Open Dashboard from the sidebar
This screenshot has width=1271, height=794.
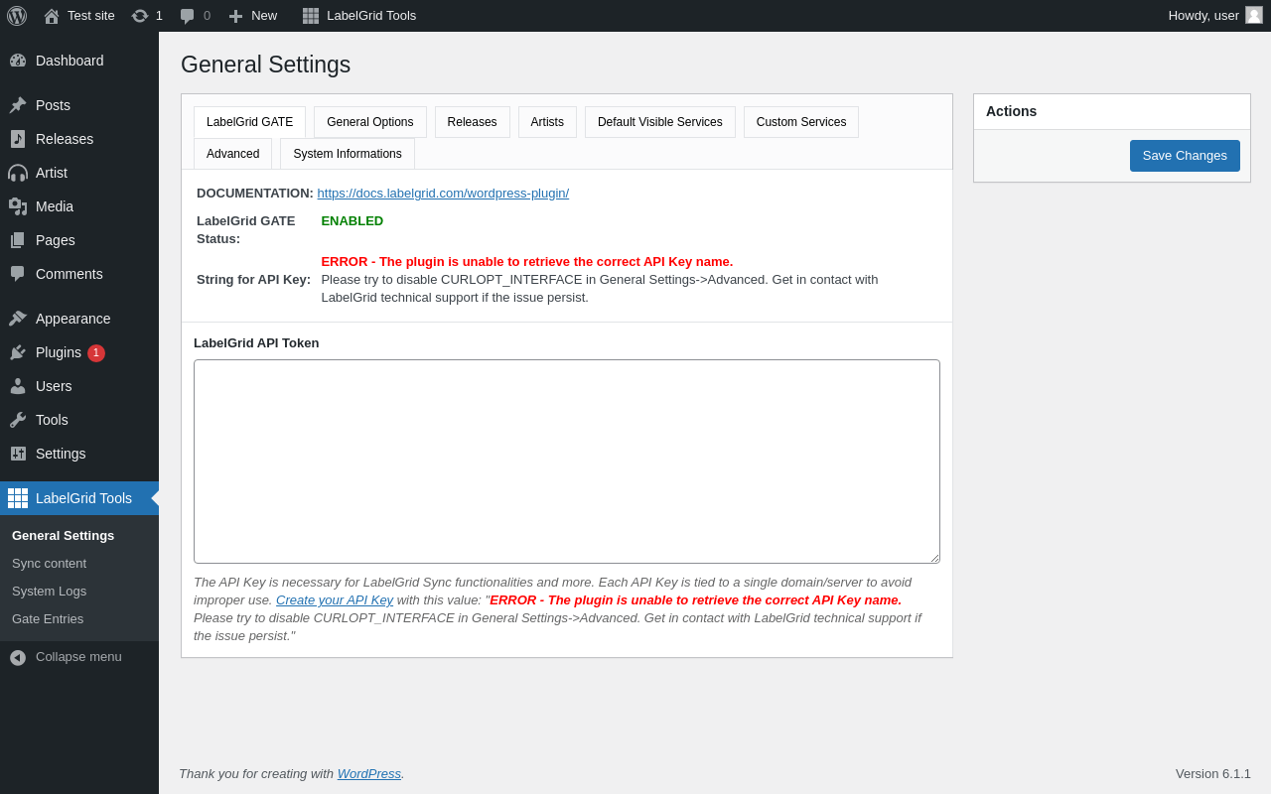click(x=69, y=61)
